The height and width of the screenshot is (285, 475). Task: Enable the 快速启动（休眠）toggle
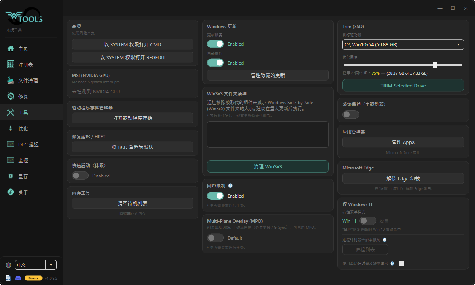[80, 176]
